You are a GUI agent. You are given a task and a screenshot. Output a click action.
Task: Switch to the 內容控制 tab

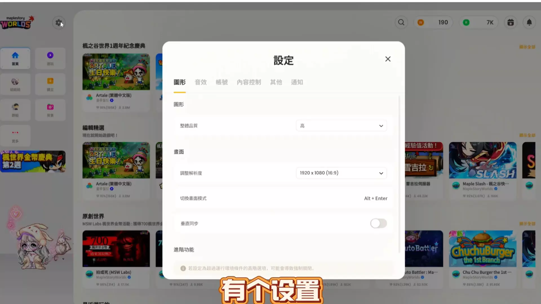[x=249, y=82]
